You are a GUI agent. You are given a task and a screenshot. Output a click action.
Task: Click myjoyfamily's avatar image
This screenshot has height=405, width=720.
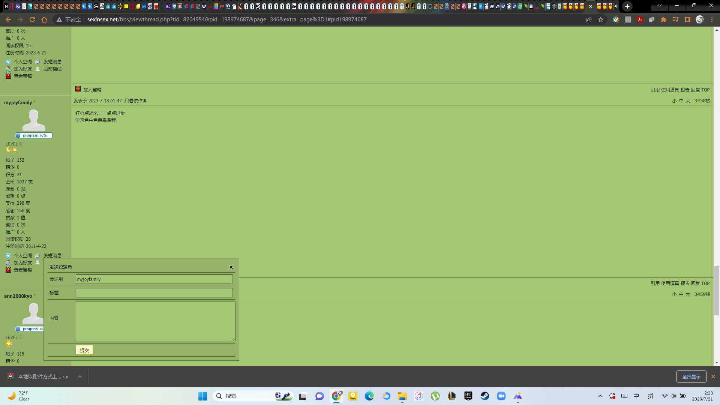34,120
